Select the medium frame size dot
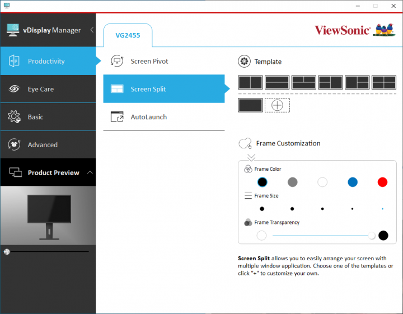The height and width of the screenshot is (314, 403). (x=322, y=209)
